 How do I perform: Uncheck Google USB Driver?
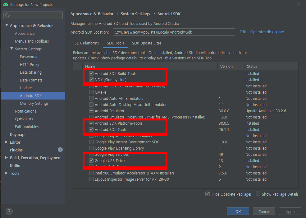91,160
